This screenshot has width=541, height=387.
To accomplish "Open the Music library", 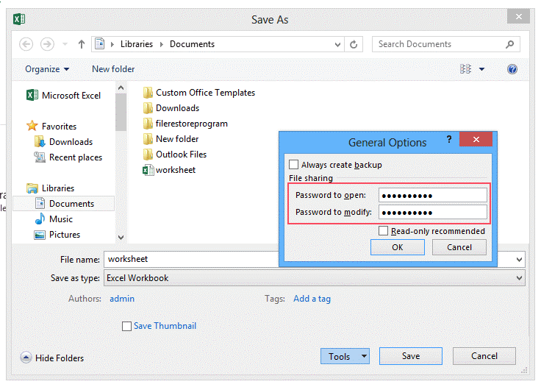I will click(54, 219).
